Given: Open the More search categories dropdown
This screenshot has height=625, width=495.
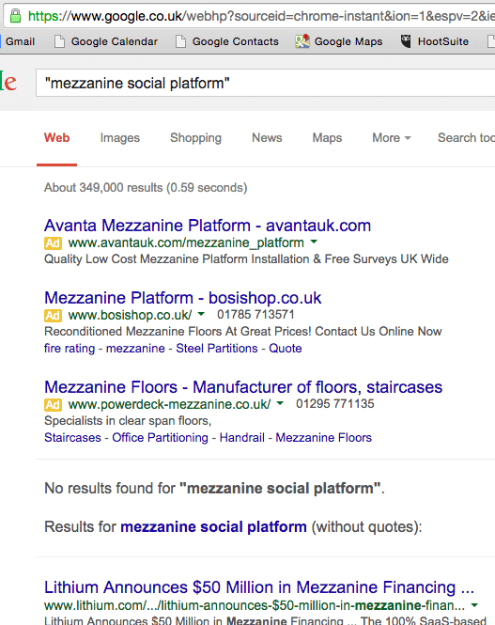Looking at the screenshot, I should (x=392, y=137).
